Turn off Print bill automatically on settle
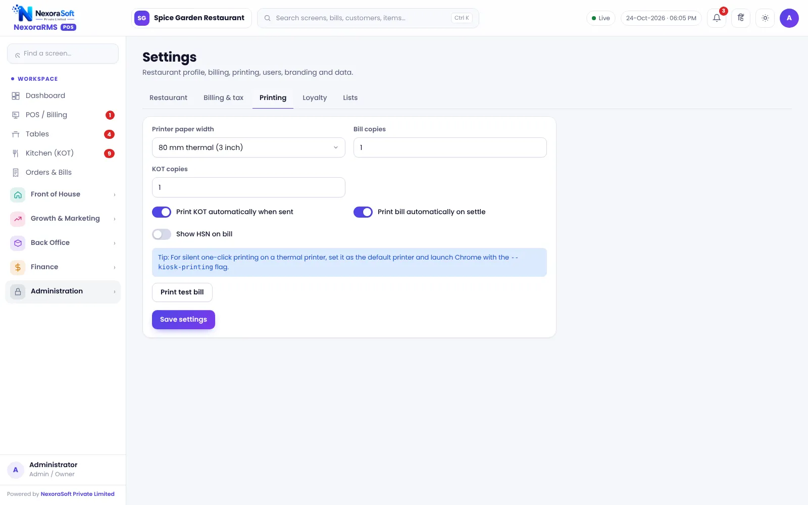Image resolution: width=808 pixels, height=505 pixels. tap(363, 212)
